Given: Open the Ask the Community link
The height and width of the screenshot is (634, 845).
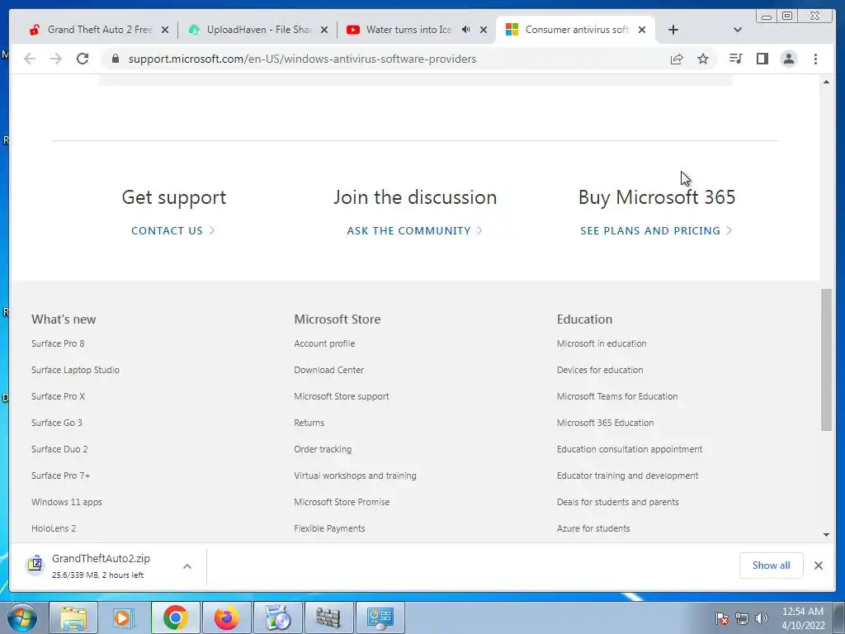Looking at the screenshot, I should [414, 231].
